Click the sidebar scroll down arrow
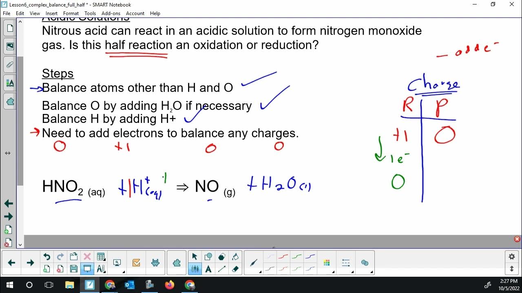This screenshot has height=293, width=522. [20, 245]
